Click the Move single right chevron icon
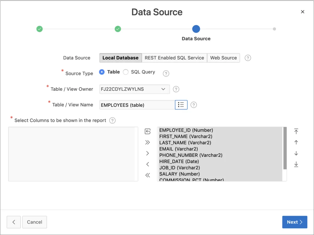This screenshot has height=235, width=314. click(147, 153)
